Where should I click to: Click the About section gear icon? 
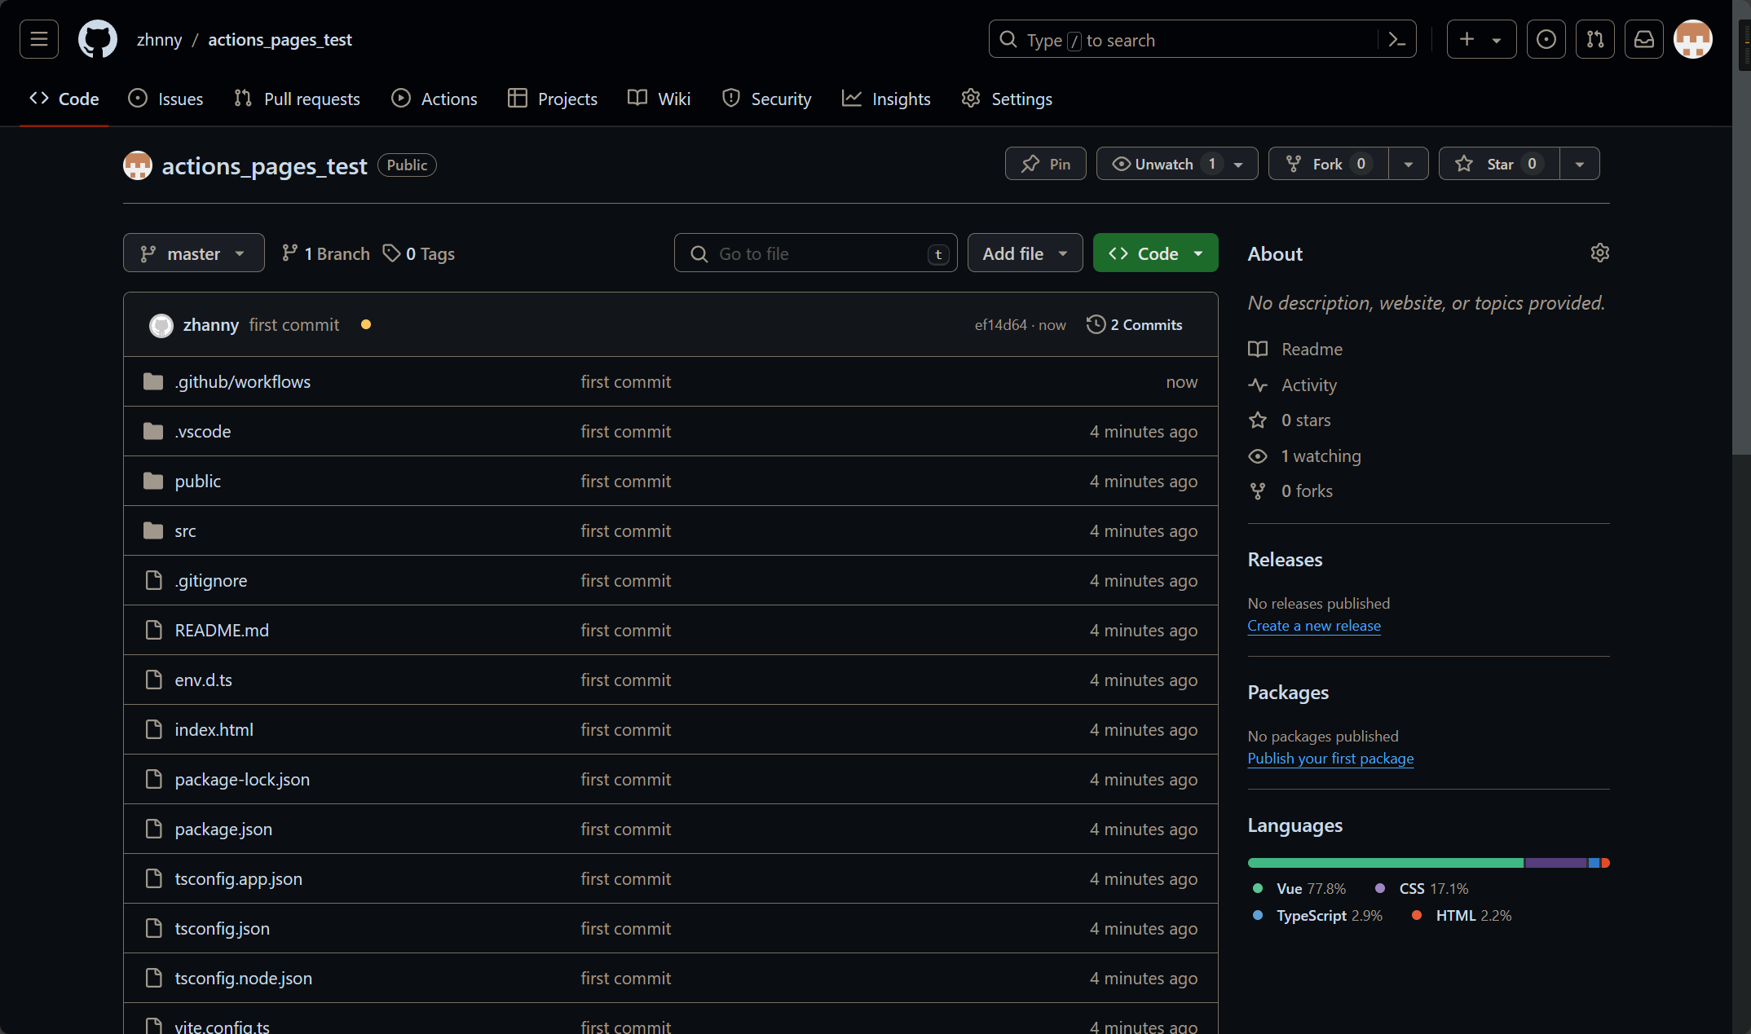point(1599,253)
